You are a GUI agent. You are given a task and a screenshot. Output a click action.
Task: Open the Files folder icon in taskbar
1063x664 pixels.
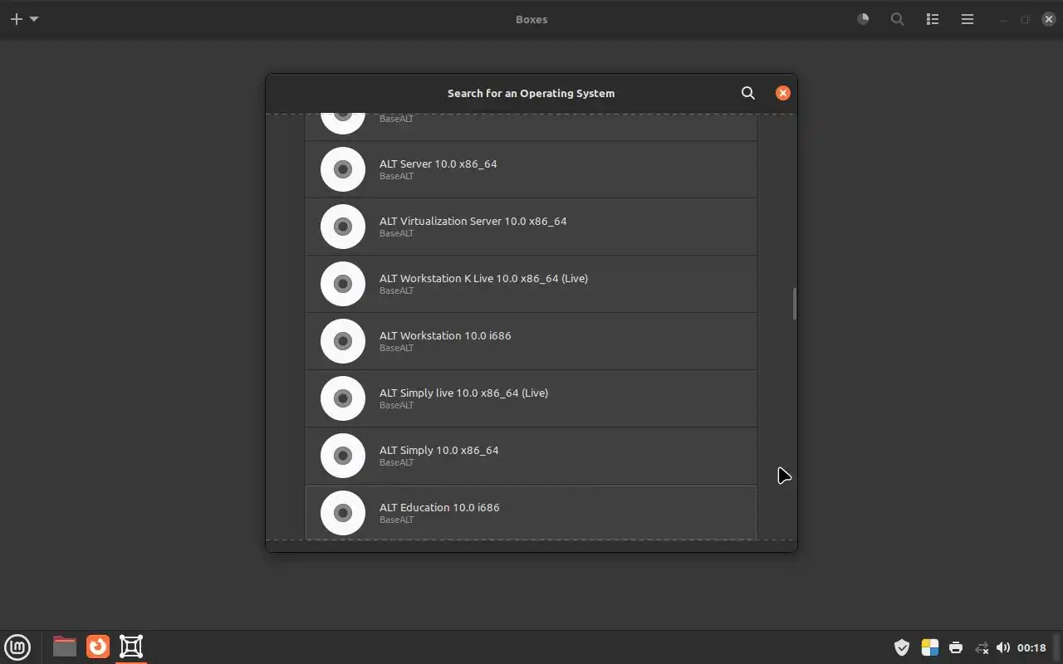[64, 646]
